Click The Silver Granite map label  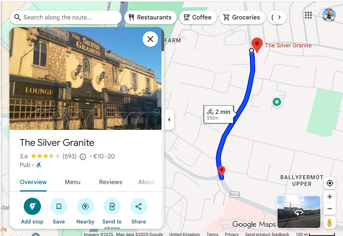point(288,45)
